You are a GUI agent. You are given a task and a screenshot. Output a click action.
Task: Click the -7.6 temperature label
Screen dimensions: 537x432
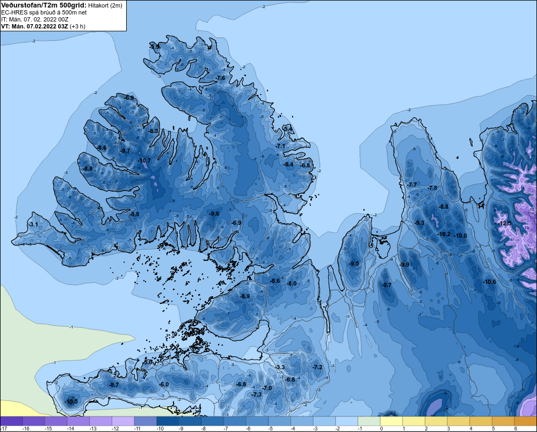click(x=221, y=78)
